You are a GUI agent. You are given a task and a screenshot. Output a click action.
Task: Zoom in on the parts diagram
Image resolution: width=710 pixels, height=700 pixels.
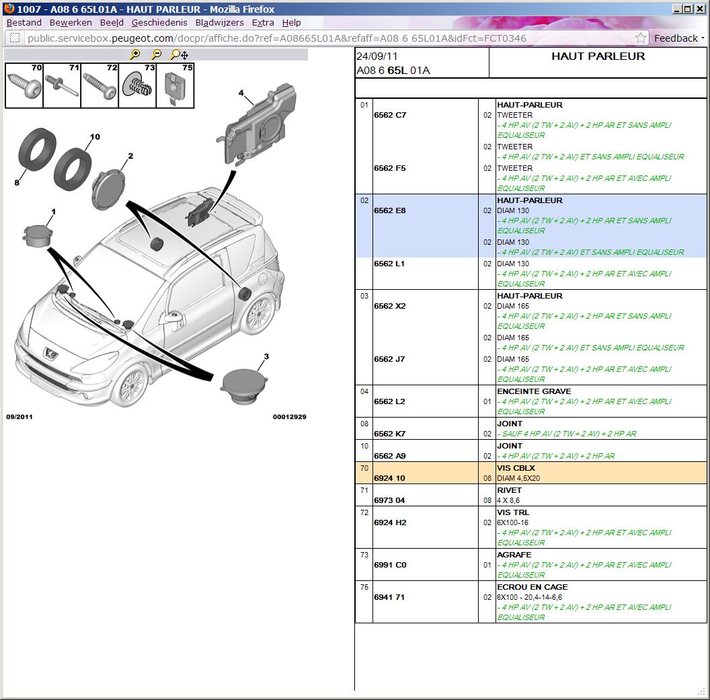135,54
